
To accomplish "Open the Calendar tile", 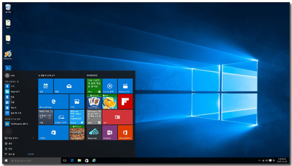I will click(45, 86).
